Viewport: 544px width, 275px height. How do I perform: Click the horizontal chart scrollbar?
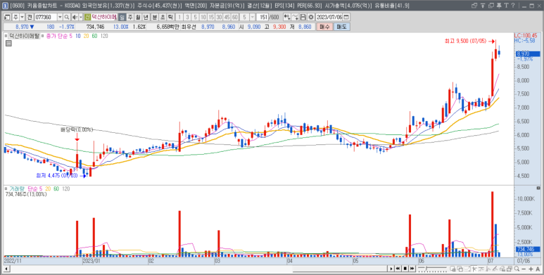pos(340,269)
